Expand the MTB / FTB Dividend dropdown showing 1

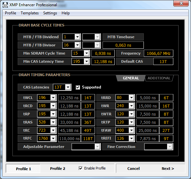click(77, 37)
